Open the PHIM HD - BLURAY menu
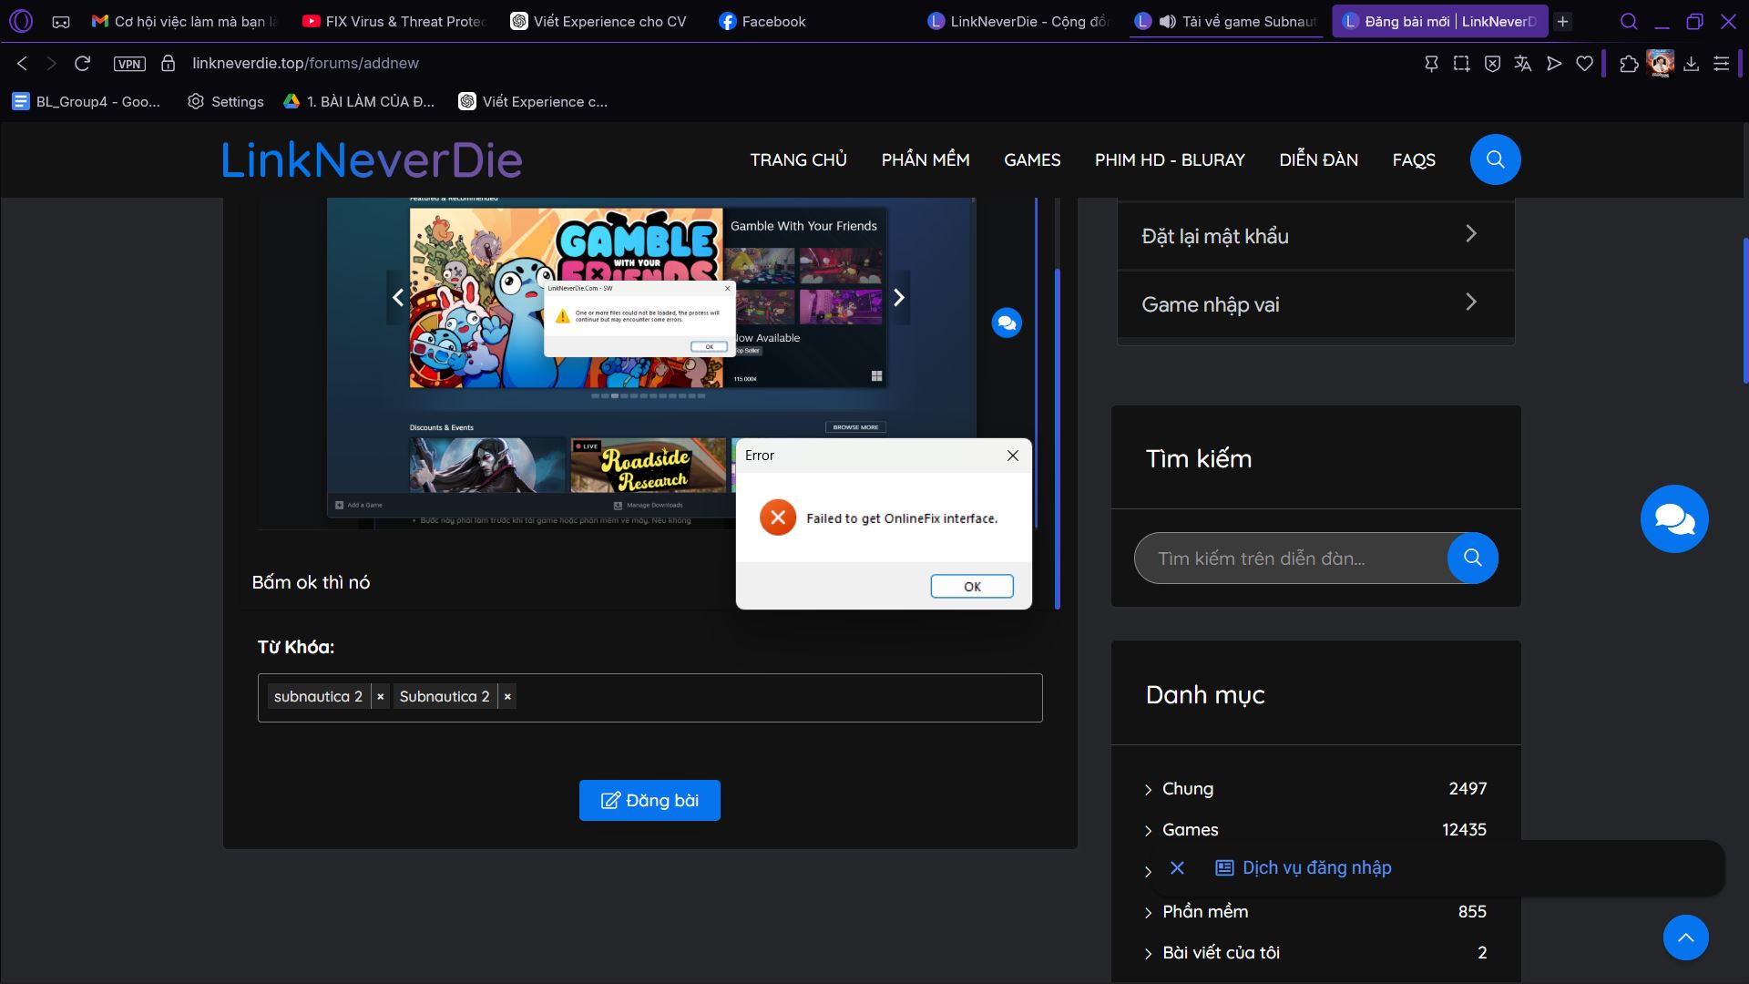Viewport: 1749px width, 984px height. coord(1170,159)
